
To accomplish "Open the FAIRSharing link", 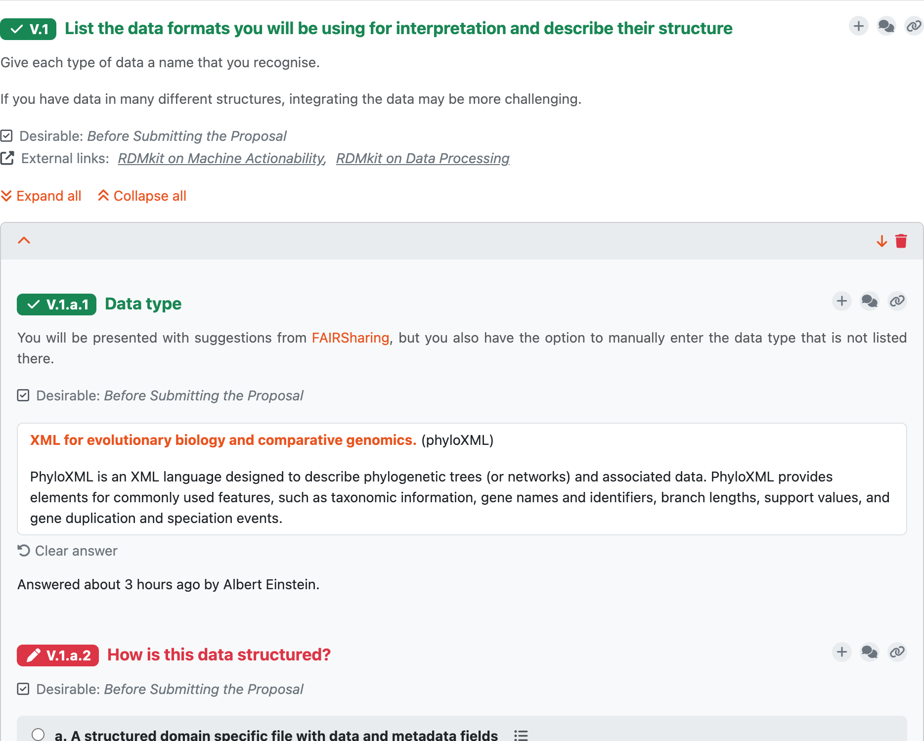I will (x=351, y=338).
